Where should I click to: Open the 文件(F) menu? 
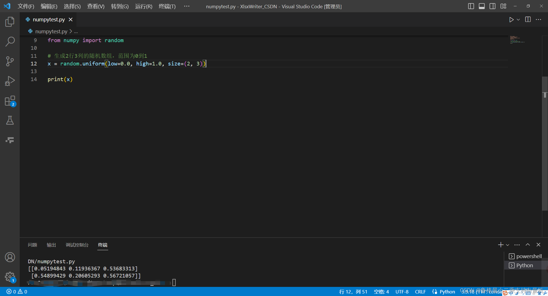(x=26, y=6)
